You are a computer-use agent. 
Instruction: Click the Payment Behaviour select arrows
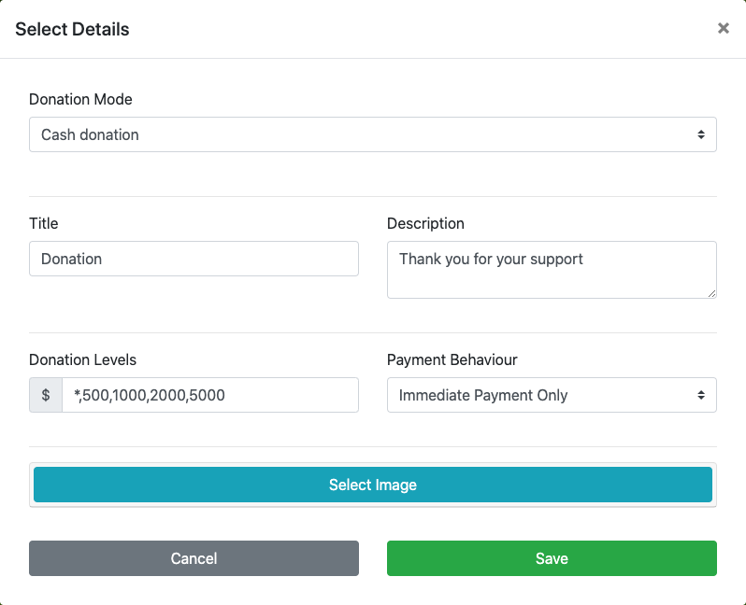pyautogui.click(x=700, y=395)
